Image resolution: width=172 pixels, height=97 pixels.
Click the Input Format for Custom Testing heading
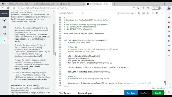click(x=25, y=85)
